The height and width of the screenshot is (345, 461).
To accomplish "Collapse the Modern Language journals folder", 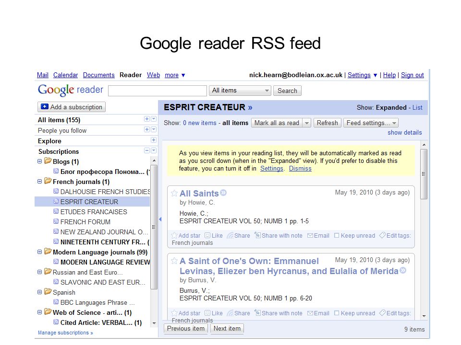I will click(40, 252).
